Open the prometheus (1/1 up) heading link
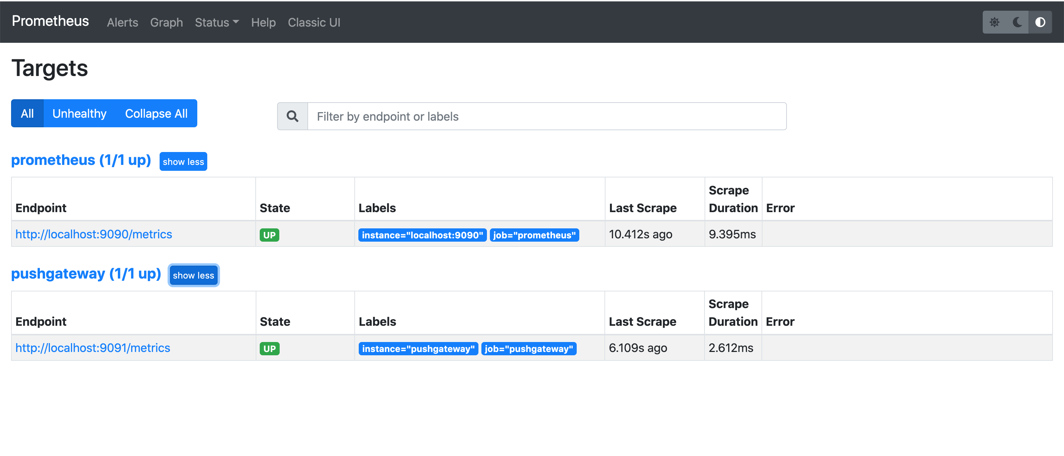 81,160
